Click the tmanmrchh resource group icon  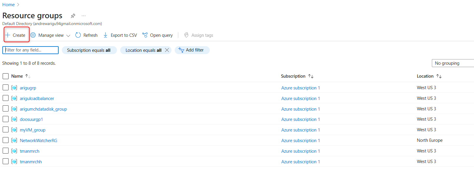click(14, 162)
